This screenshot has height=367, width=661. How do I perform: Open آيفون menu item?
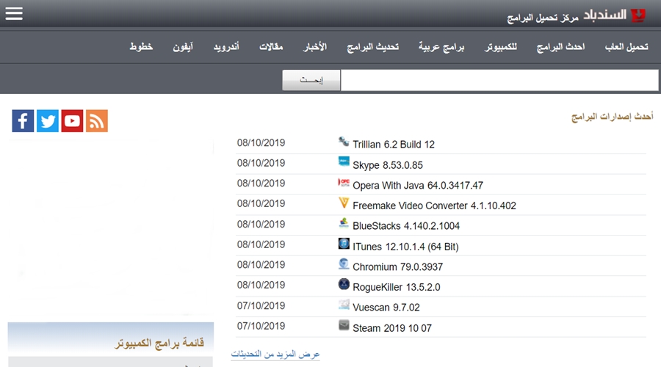point(183,47)
